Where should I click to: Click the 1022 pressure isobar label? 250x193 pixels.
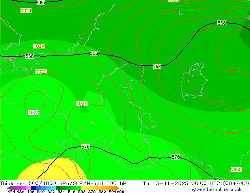pyautogui.click(x=41, y=72)
